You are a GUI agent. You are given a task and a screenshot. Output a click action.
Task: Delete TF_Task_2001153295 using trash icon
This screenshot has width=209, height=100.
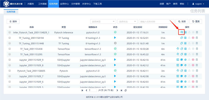coord(197,54)
